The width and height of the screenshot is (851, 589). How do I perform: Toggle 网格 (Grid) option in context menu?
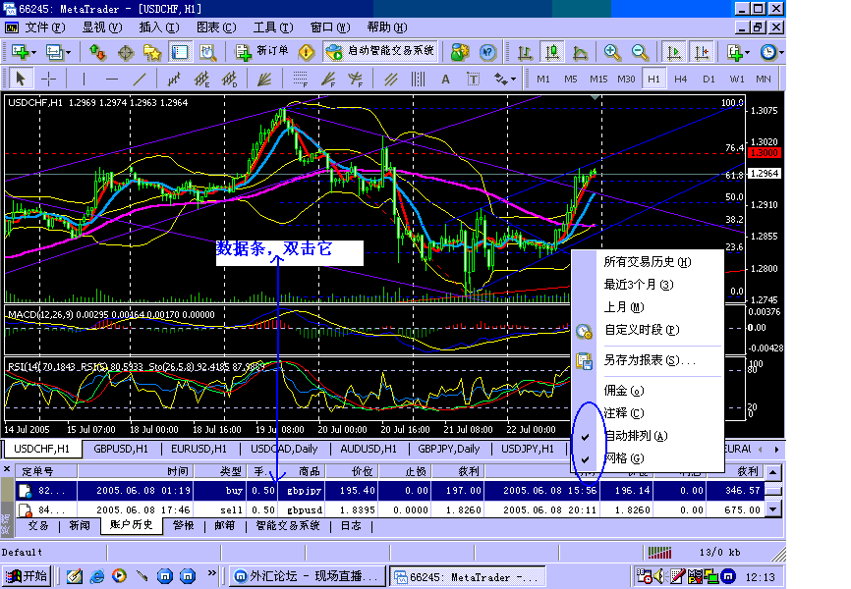click(x=625, y=458)
